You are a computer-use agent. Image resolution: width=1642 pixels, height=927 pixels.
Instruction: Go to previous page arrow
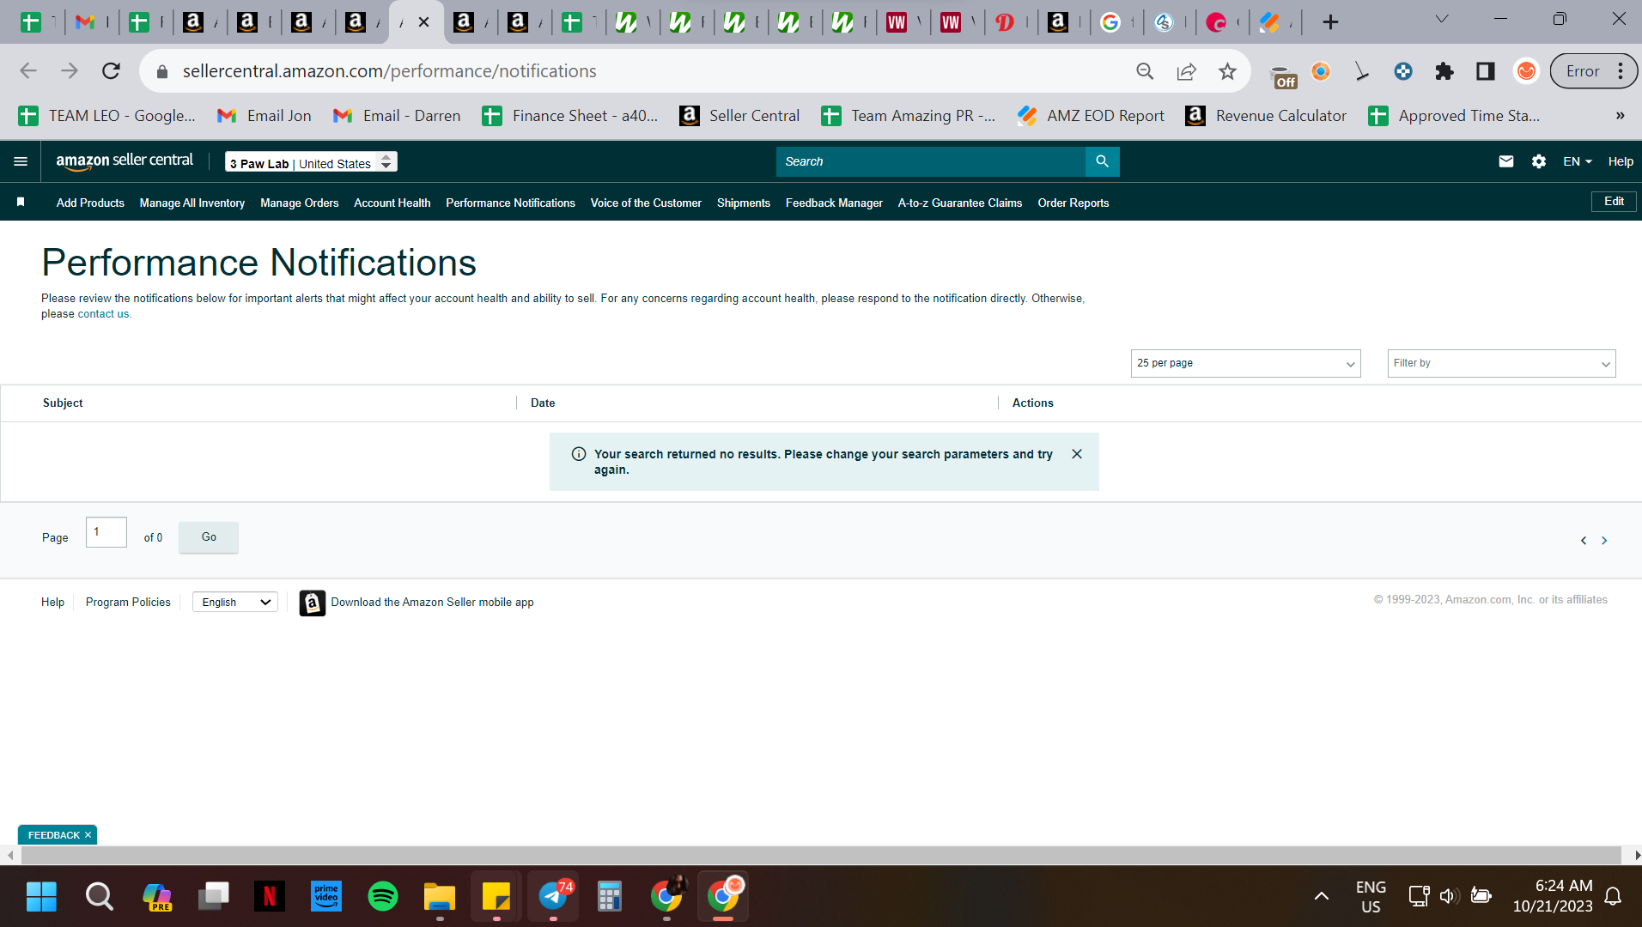1583,541
